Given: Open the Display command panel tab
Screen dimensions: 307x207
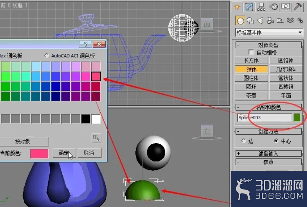Looking at the screenshot, I should click(286, 7).
